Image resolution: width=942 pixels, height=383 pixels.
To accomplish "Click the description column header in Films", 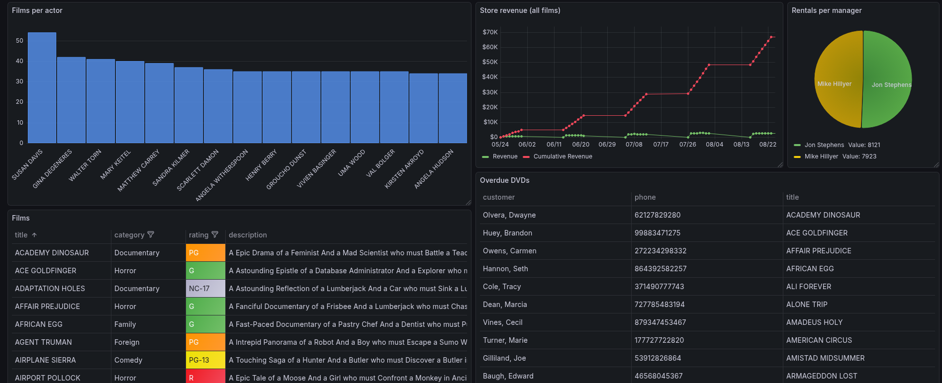I will coord(248,235).
